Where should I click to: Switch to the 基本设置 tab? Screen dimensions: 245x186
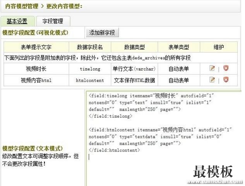tap(17, 21)
